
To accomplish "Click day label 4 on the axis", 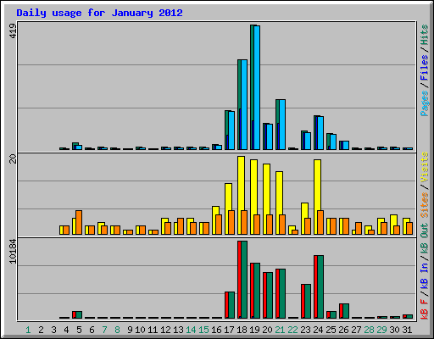I will pos(66,330).
